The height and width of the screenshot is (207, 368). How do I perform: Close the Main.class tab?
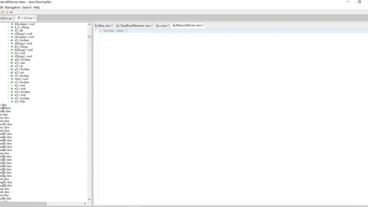click(112, 25)
